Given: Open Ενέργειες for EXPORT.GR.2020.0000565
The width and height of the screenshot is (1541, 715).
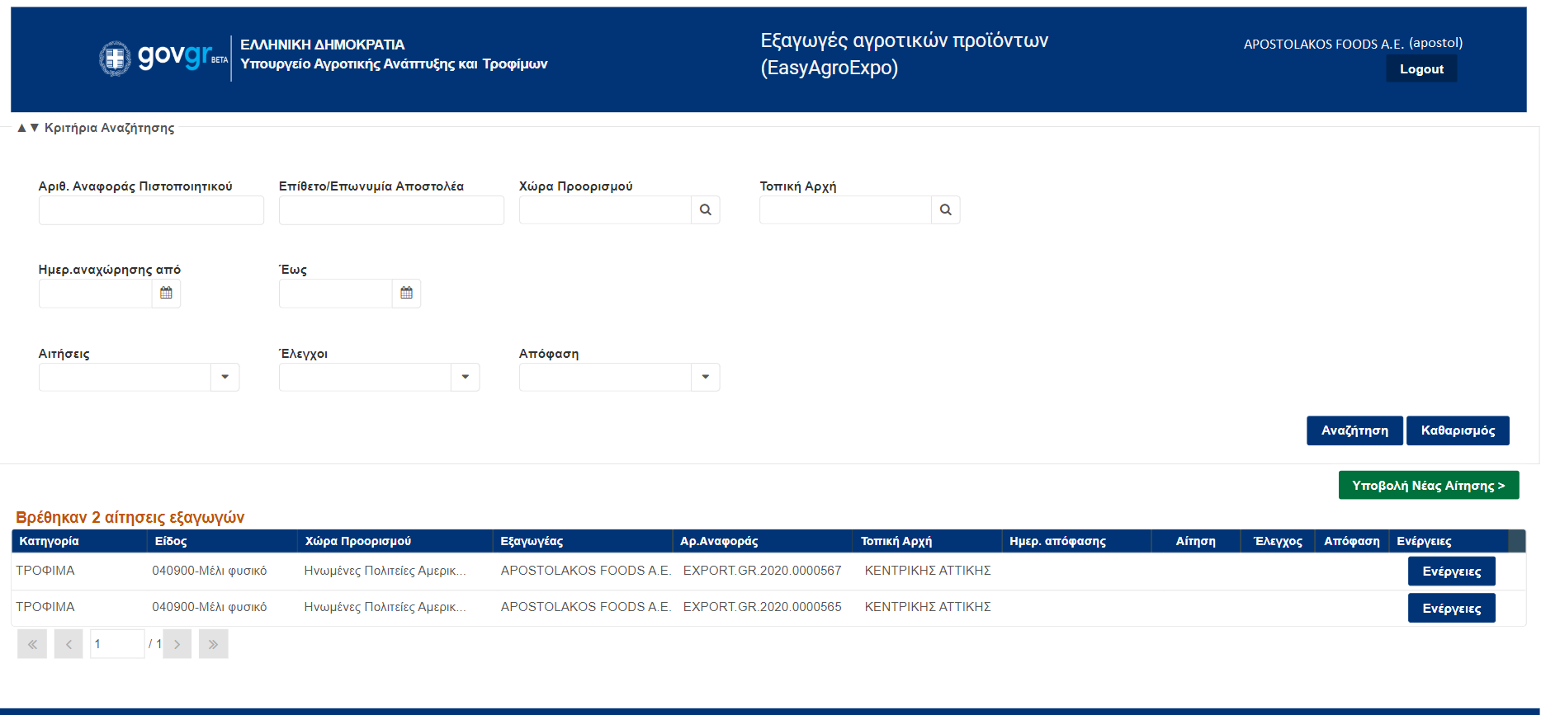Looking at the screenshot, I should point(1452,608).
